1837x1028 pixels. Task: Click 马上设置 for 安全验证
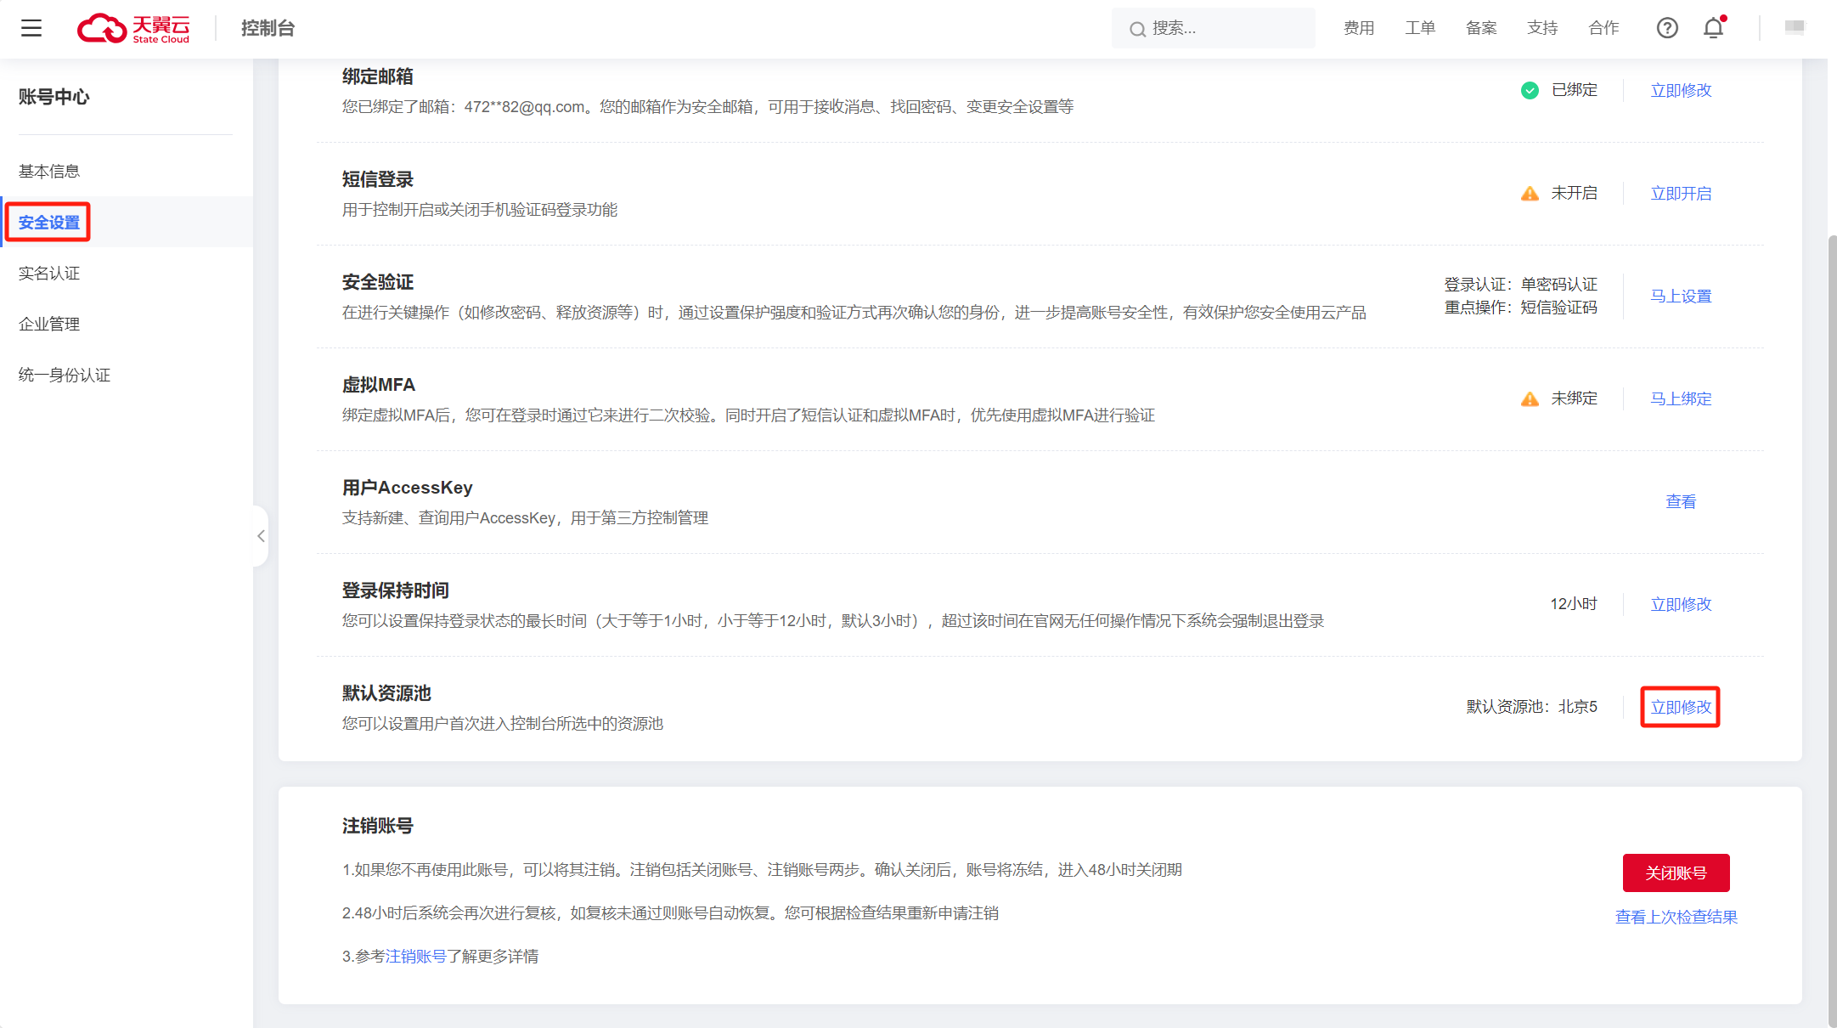tap(1681, 296)
